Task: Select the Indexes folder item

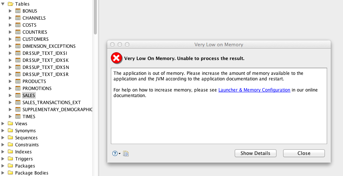Action: (x=23, y=152)
